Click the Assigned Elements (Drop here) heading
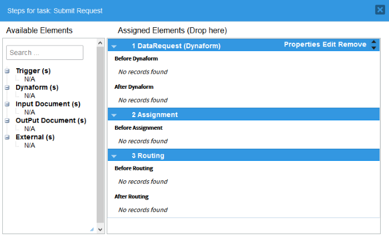The image size is (389, 238). click(x=172, y=30)
